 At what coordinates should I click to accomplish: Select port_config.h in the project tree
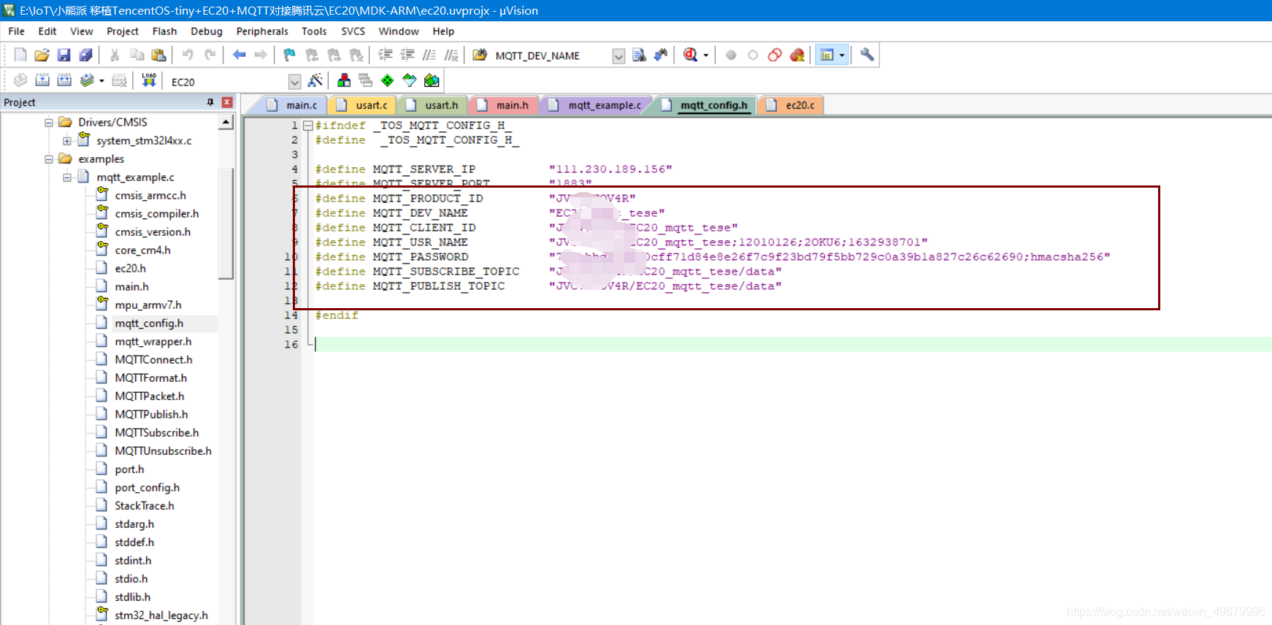click(x=147, y=488)
